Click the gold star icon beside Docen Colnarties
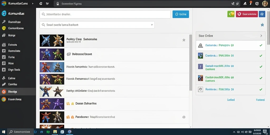This screenshot has height=135, width=270. coord(73,103)
